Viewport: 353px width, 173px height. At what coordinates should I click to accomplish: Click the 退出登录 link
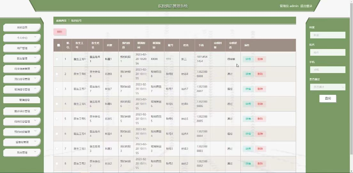tap(306, 6)
